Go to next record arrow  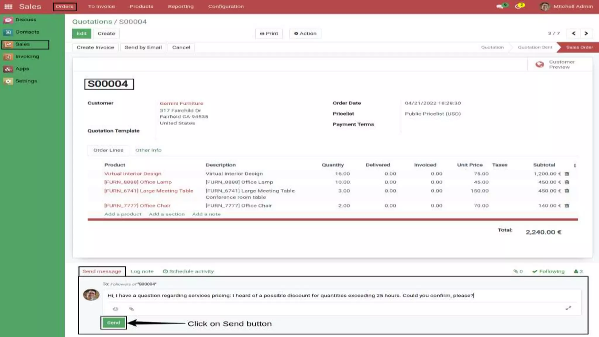586,33
